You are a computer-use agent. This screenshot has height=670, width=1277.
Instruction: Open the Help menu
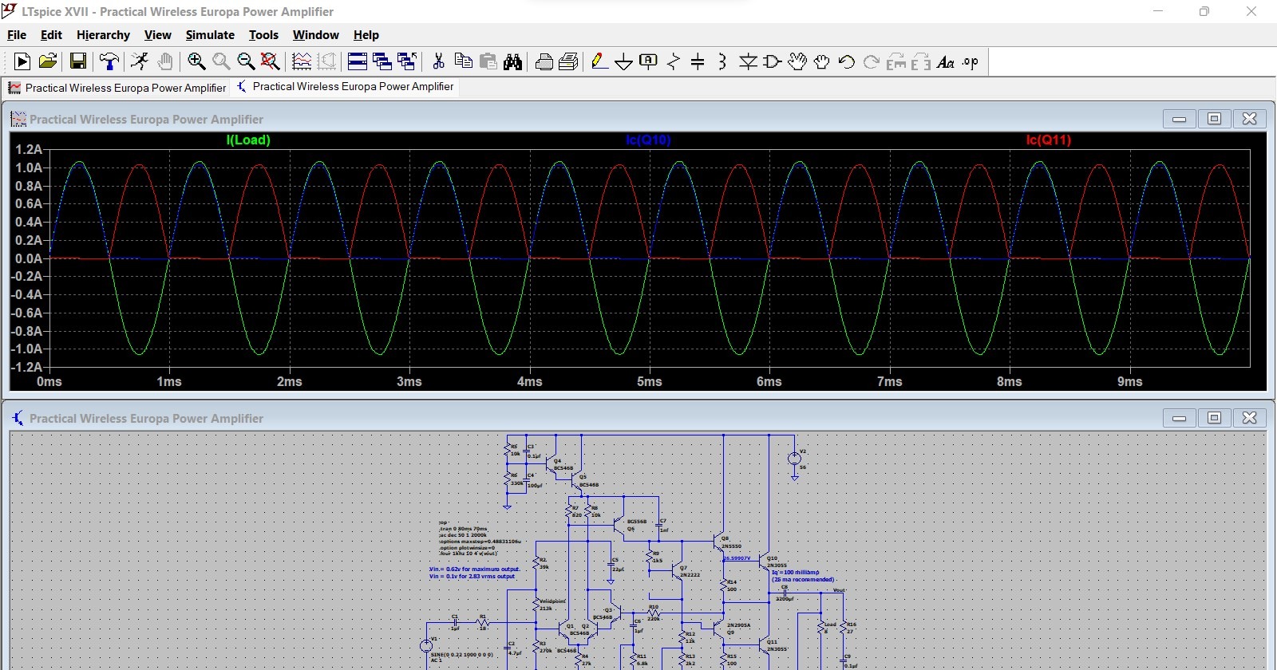pyautogui.click(x=366, y=35)
